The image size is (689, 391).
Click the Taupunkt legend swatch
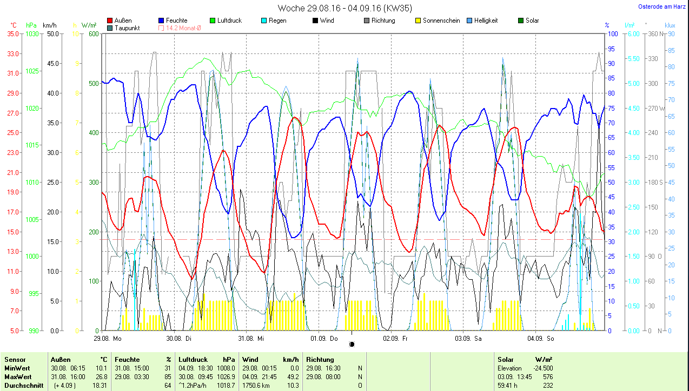[110, 28]
